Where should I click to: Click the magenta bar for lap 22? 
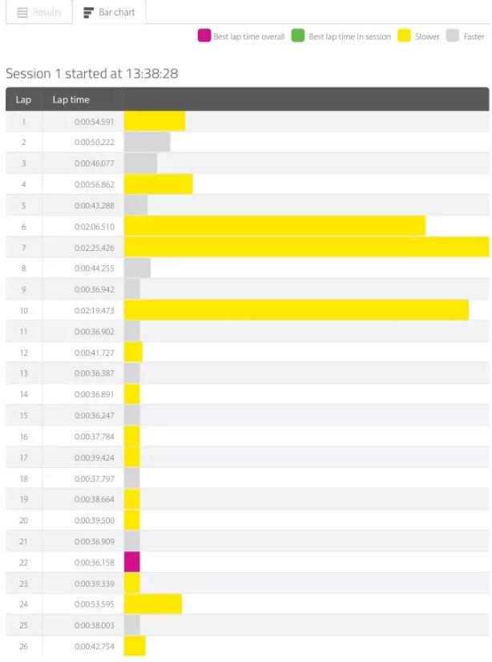tap(132, 562)
